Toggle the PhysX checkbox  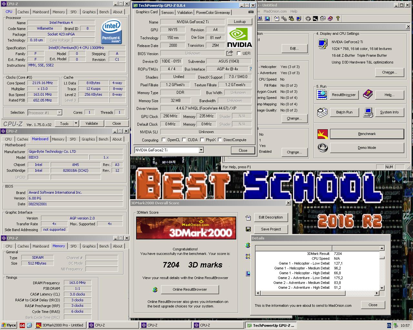(202, 140)
